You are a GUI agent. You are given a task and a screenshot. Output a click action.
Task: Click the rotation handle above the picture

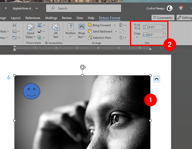point(83,67)
